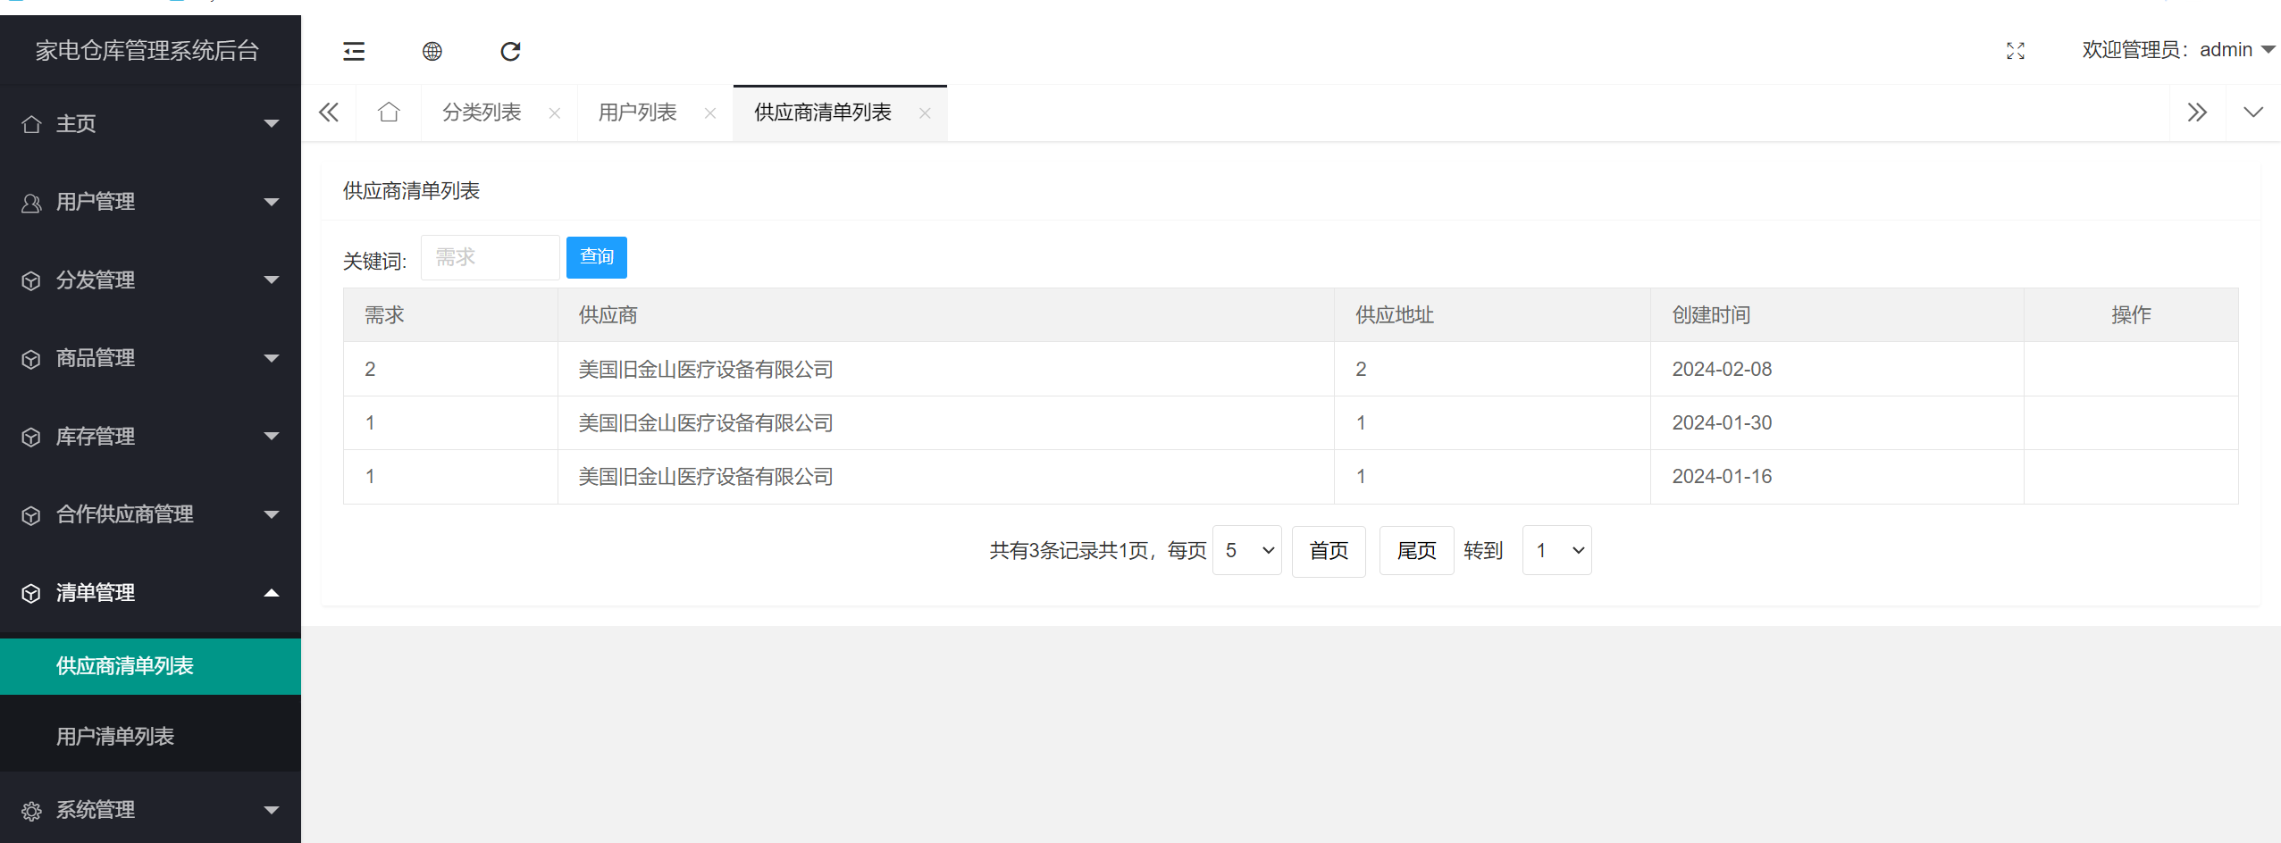The image size is (2281, 843).
Task: Open the 转到 page number dropdown
Action: 1556,550
